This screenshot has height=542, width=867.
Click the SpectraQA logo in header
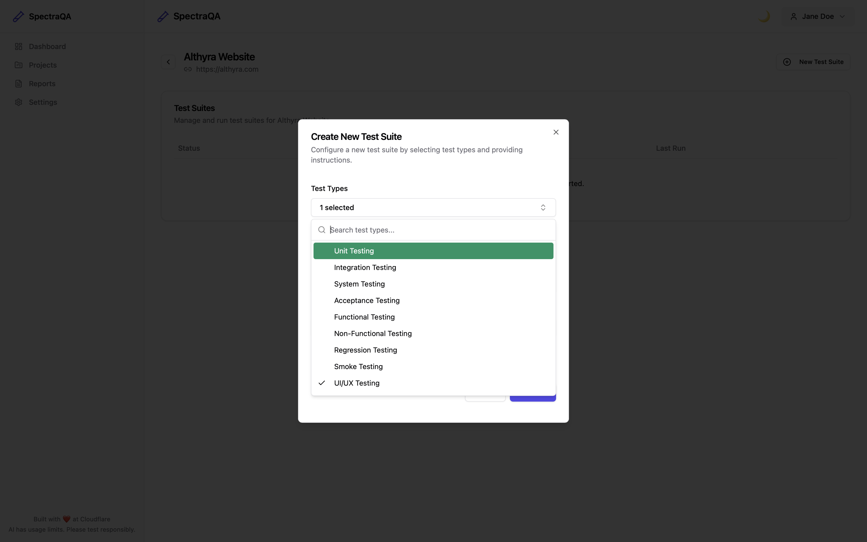tap(189, 17)
